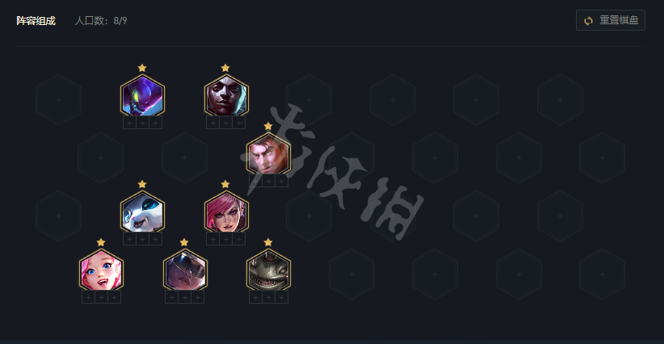
Task: Select the purple Kha'Zix champion hexagon
Action: tap(142, 95)
